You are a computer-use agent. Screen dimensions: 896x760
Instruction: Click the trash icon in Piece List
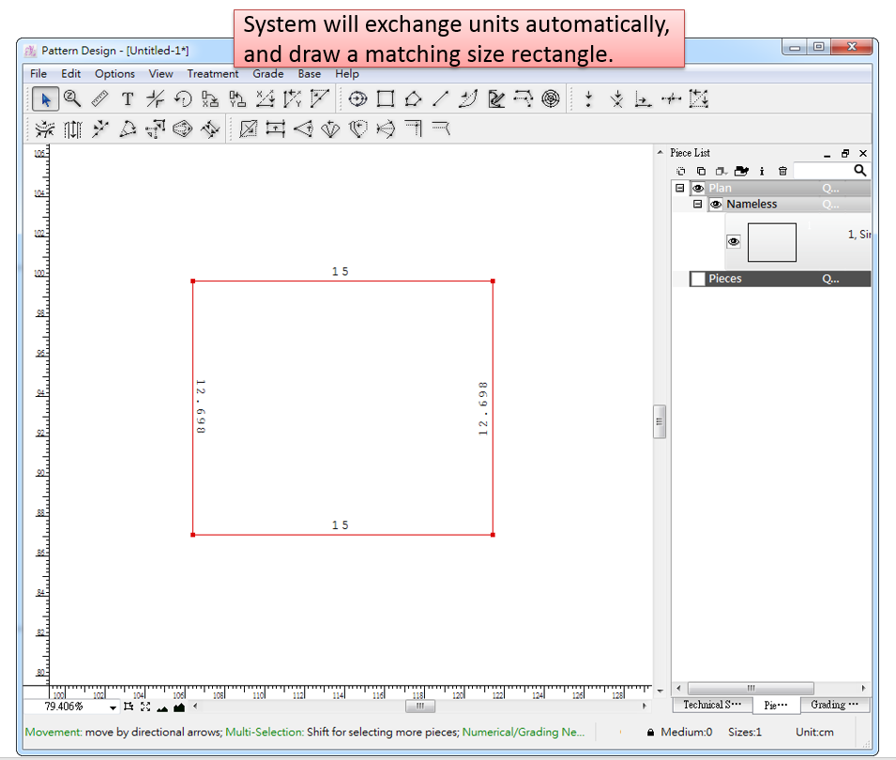[782, 171]
